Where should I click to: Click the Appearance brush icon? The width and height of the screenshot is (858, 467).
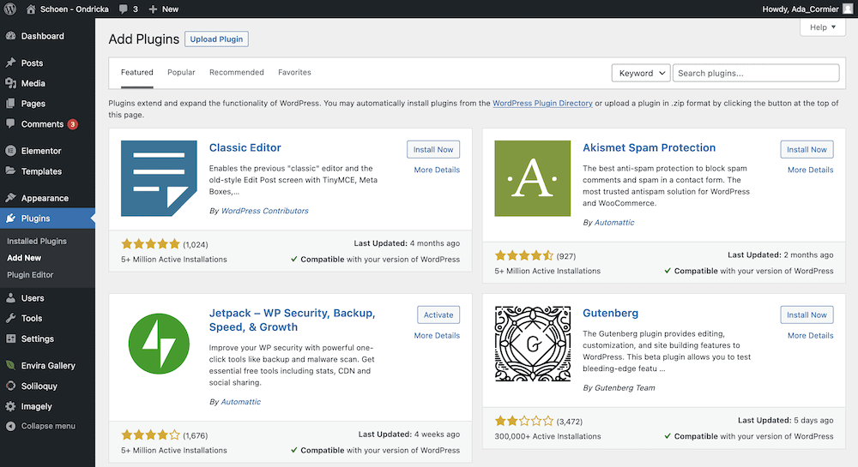10,198
